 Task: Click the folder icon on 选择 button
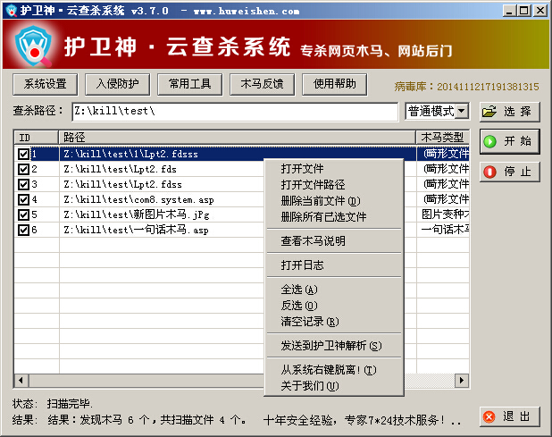(489, 112)
